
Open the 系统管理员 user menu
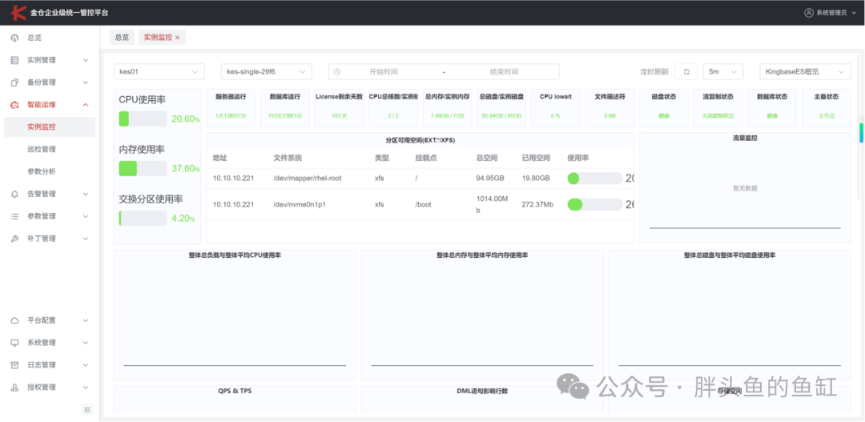click(830, 12)
